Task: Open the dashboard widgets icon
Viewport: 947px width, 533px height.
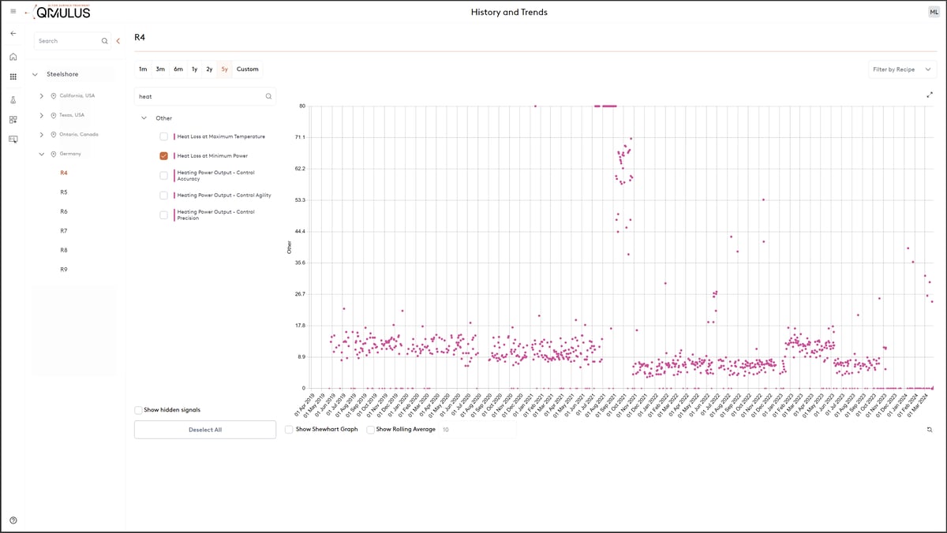Action: (x=13, y=120)
